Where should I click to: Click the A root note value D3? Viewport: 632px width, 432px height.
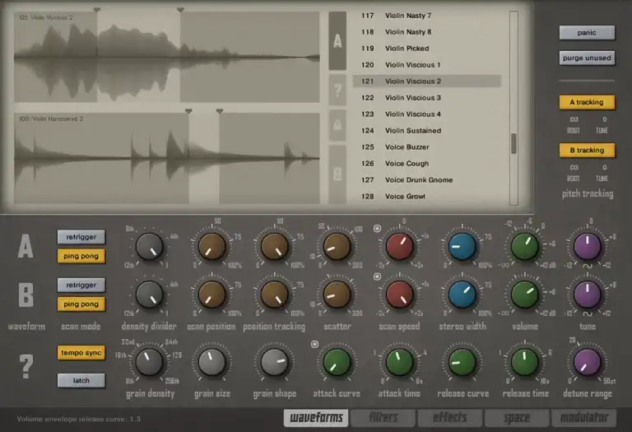pos(574,119)
